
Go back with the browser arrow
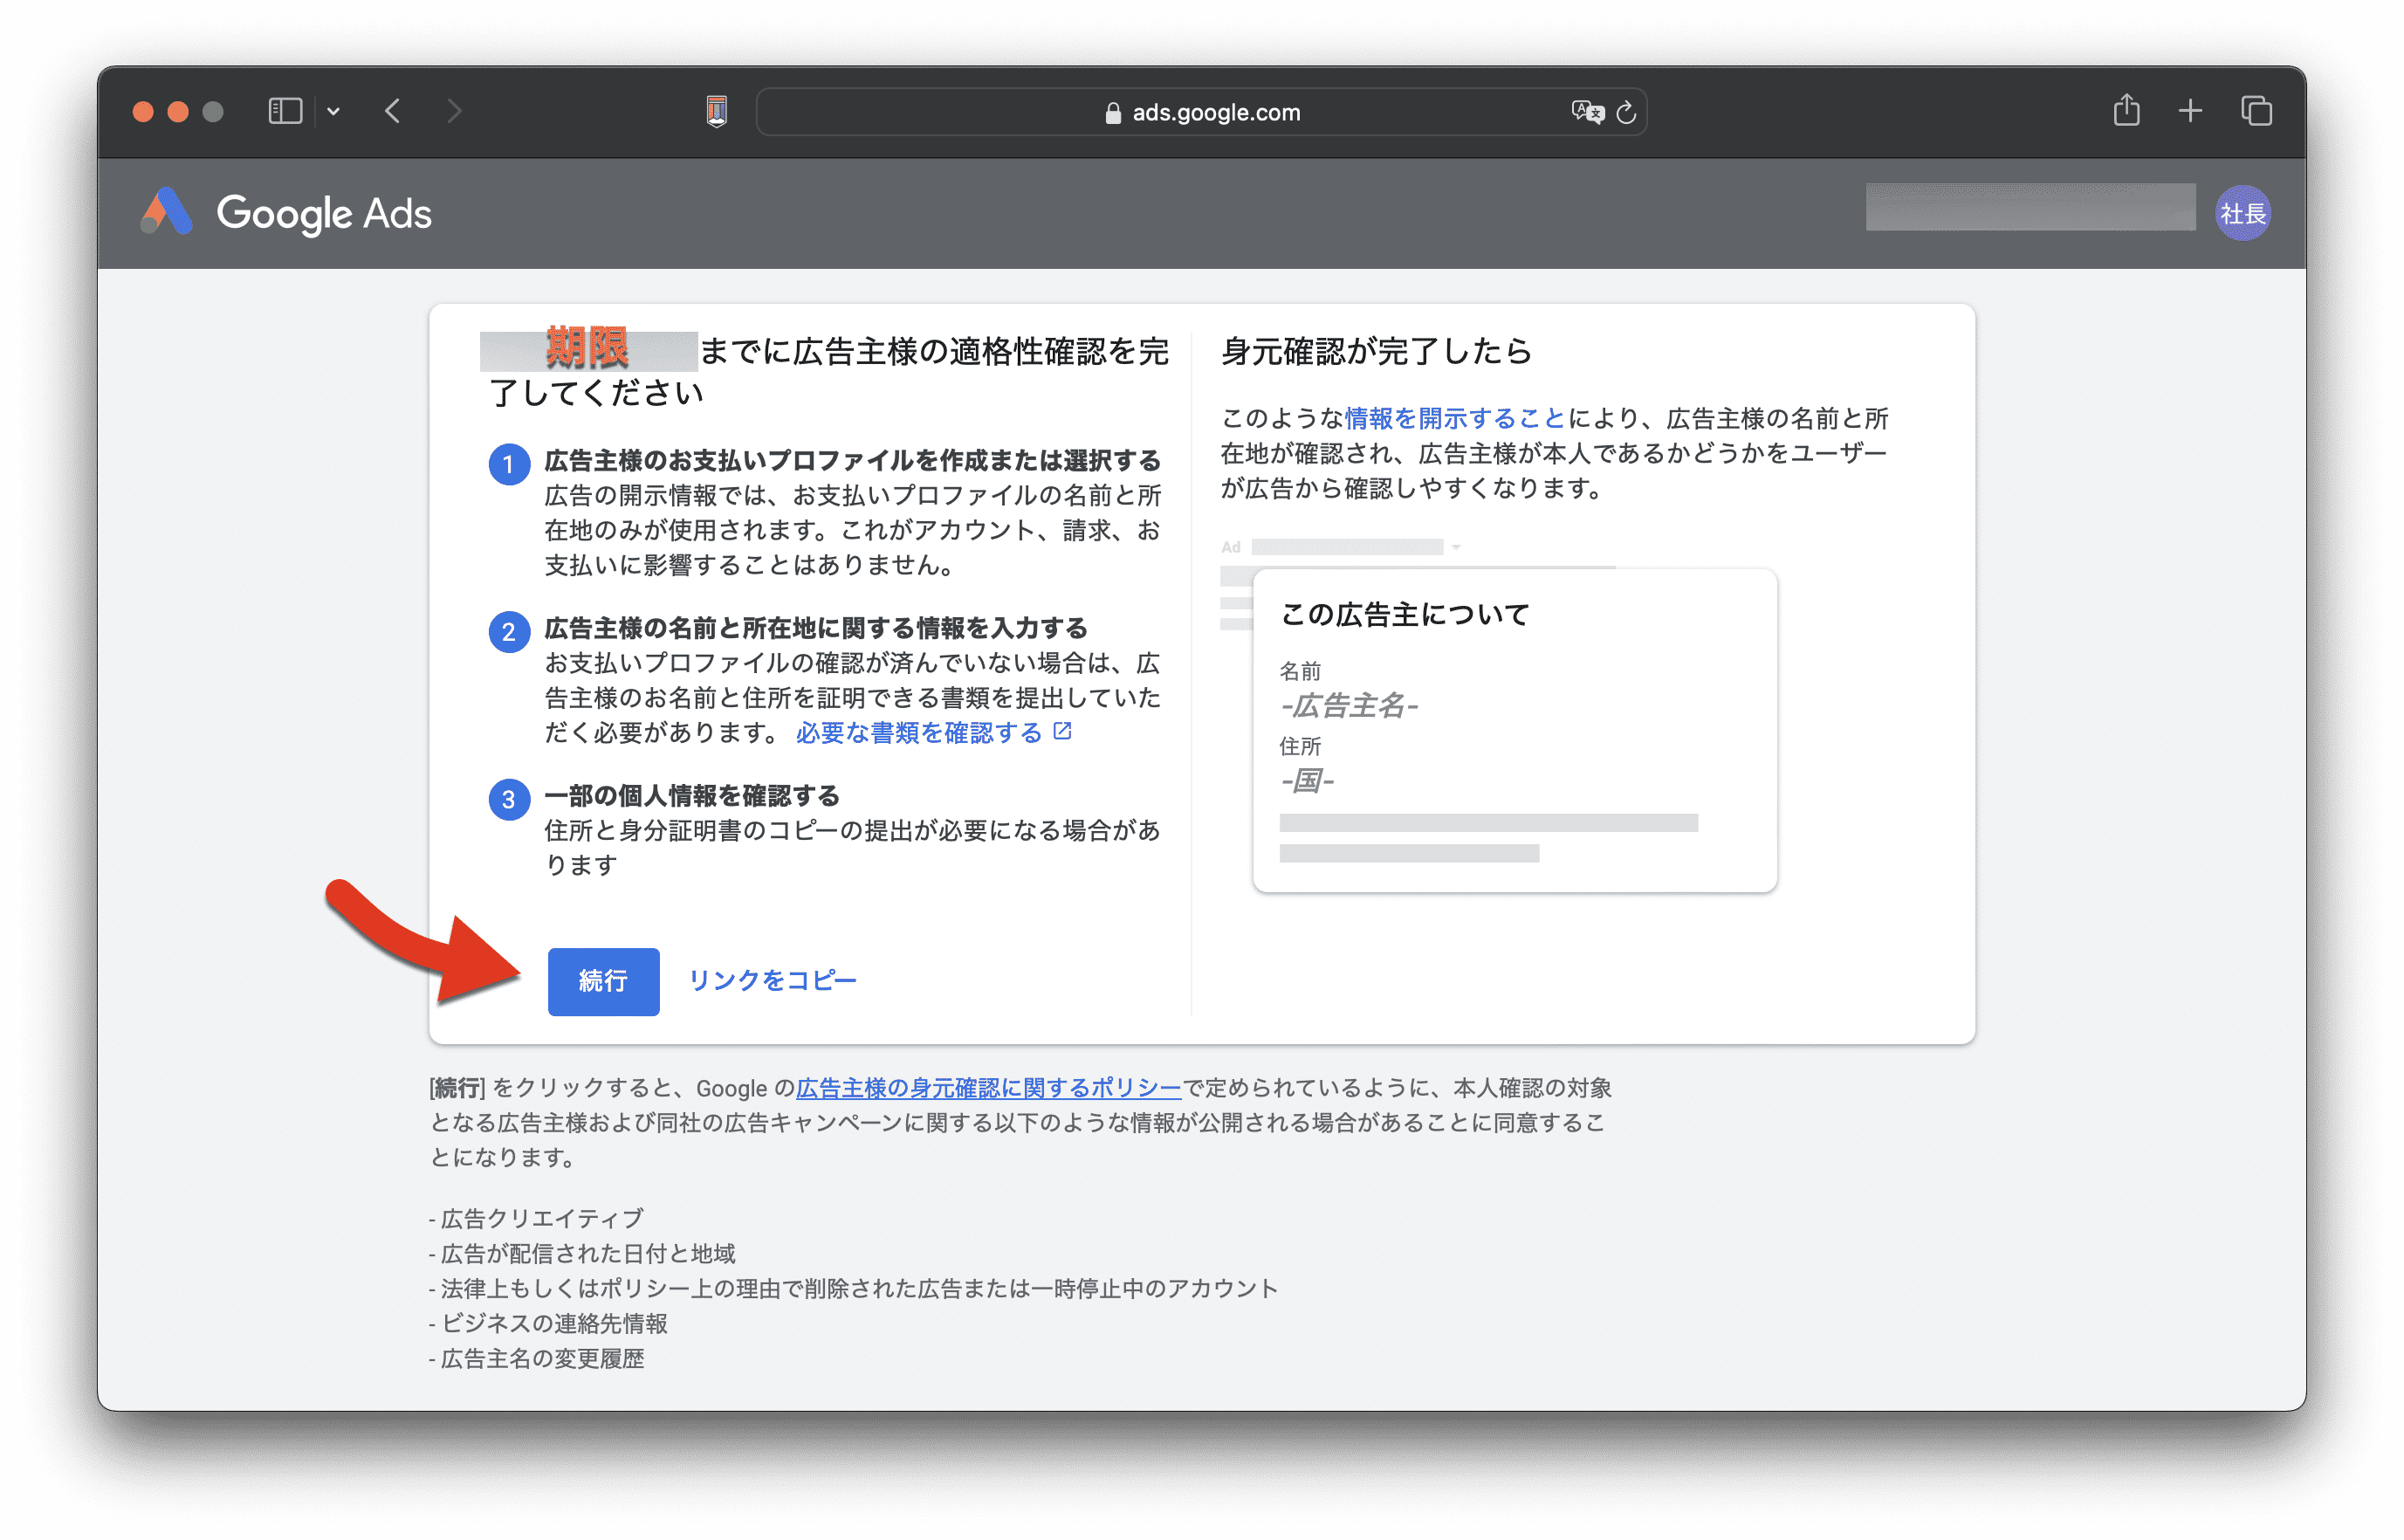(x=393, y=111)
